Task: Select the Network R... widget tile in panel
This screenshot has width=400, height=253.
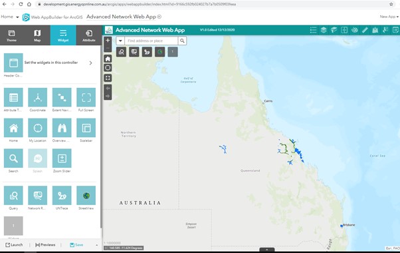Action: click(37, 196)
